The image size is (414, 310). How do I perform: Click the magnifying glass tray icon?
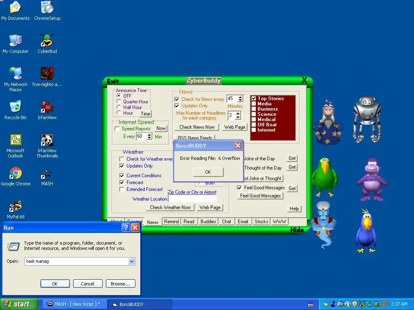pos(384,304)
